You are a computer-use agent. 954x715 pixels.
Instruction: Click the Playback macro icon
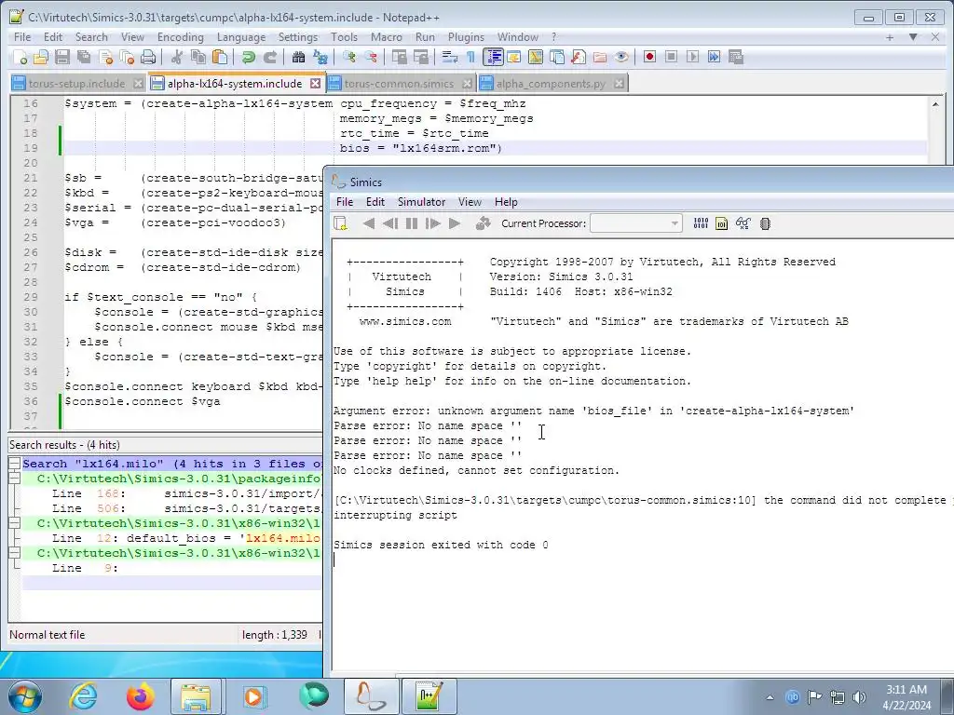click(692, 57)
